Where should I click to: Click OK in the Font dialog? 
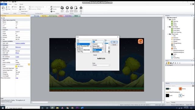(x=114, y=42)
